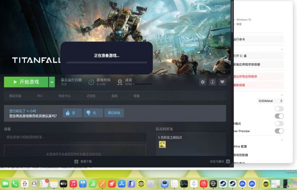Open Numbers from the dock
Image resolution: width=297 pixels, height=190 pixels.
[x=93, y=184]
